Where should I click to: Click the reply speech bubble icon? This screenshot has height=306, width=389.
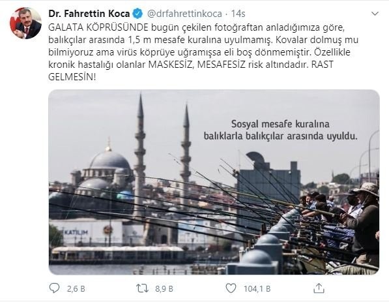pos(54,288)
